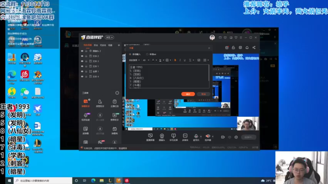Click the unlock padlock icon above the preview
Viewport: 328px width, 184px height.
click(x=233, y=47)
